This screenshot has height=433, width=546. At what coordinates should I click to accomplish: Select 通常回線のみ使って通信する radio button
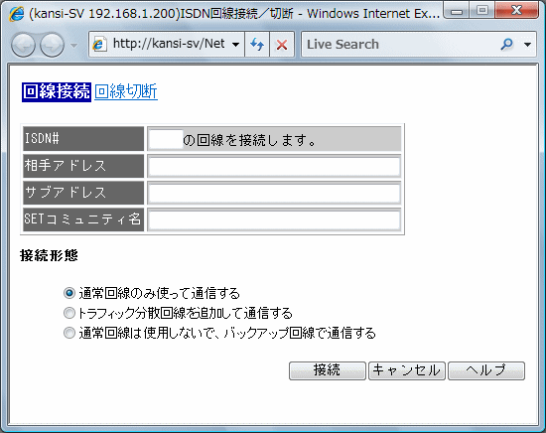pos(69,293)
